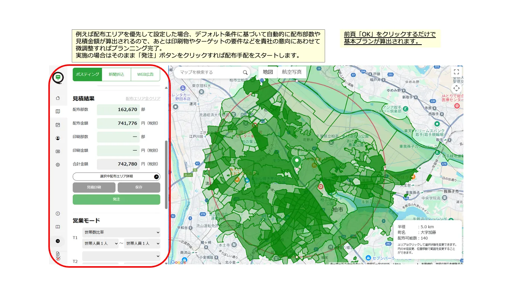Click the 楽天ドリームスバンク取手 green marker
The width and height of the screenshot is (514, 287).
coord(437,124)
